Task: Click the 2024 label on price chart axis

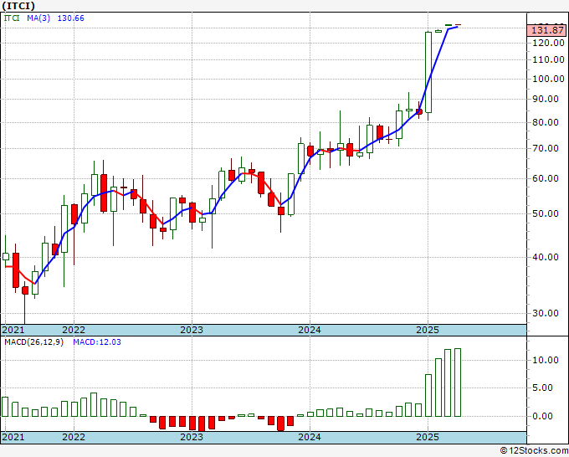Action: 310,330
